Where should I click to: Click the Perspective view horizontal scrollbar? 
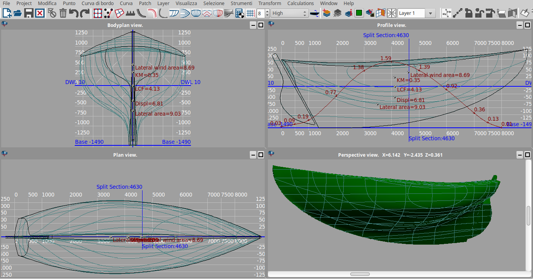pyautogui.click(x=360, y=274)
